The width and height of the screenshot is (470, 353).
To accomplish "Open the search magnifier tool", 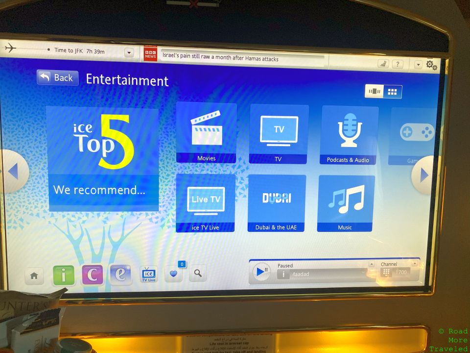I will (x=198, y=274).
